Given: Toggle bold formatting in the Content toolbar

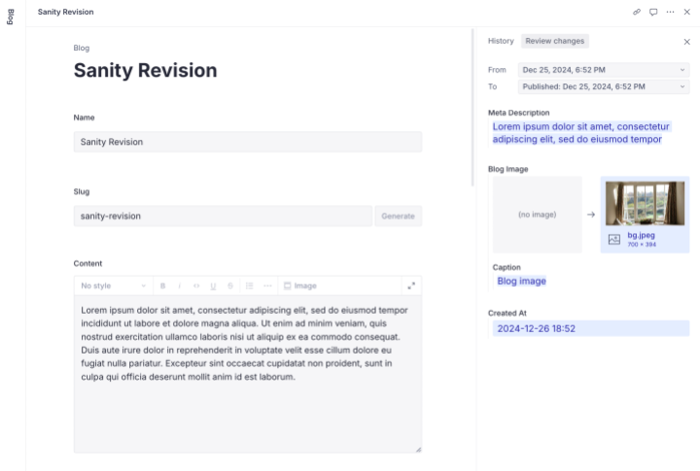Looking at the screenshot, I should tap(162, 286).
